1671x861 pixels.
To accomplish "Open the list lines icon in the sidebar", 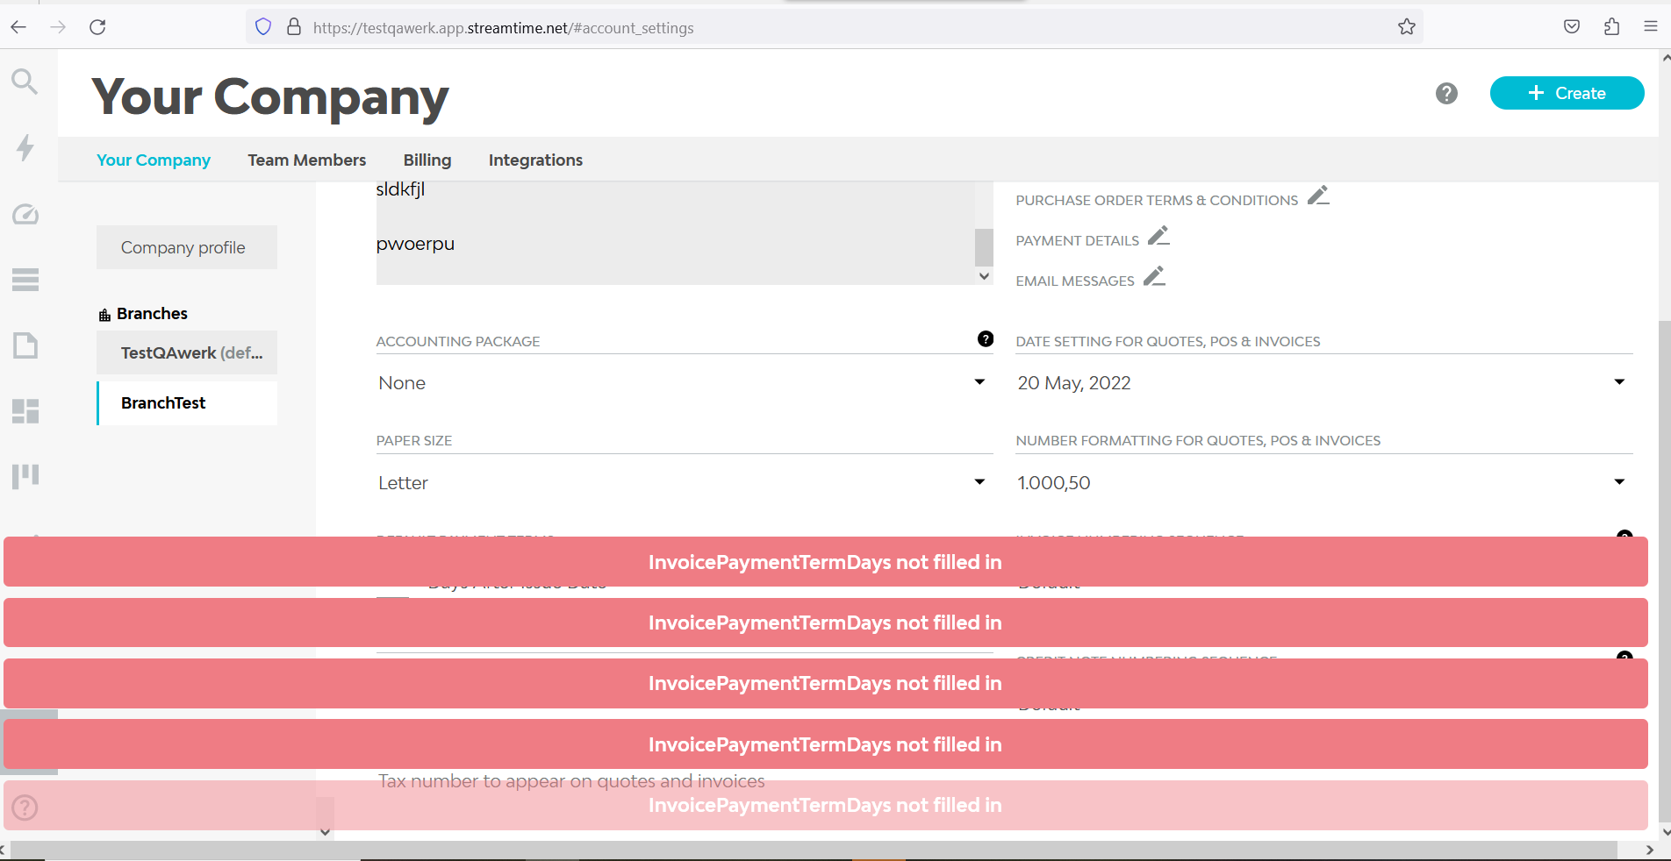I will click(25, 280).
